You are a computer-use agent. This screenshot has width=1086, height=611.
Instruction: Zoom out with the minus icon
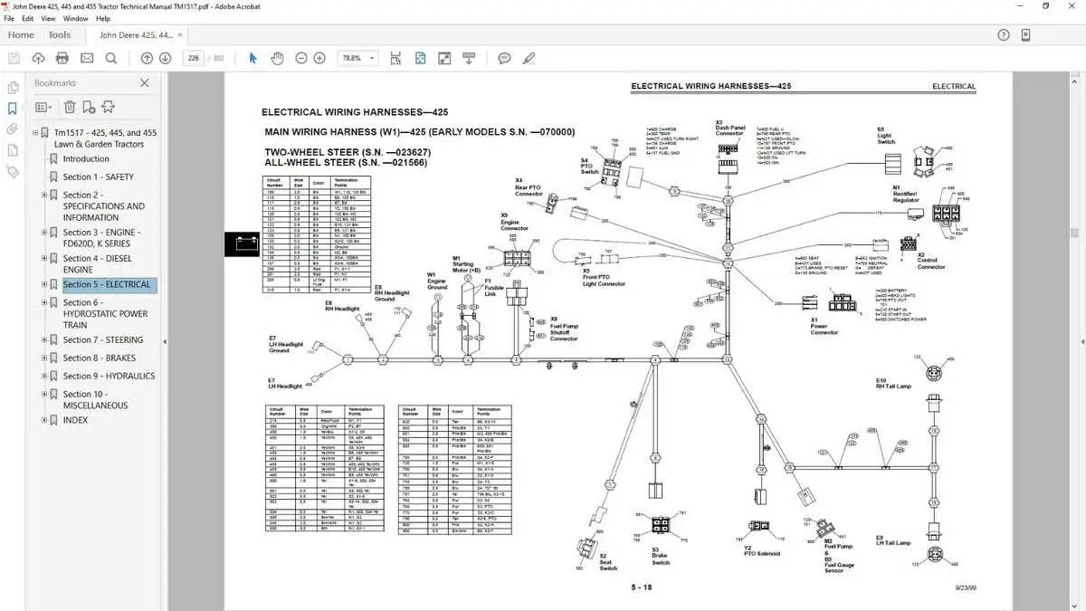click(300, 58)
